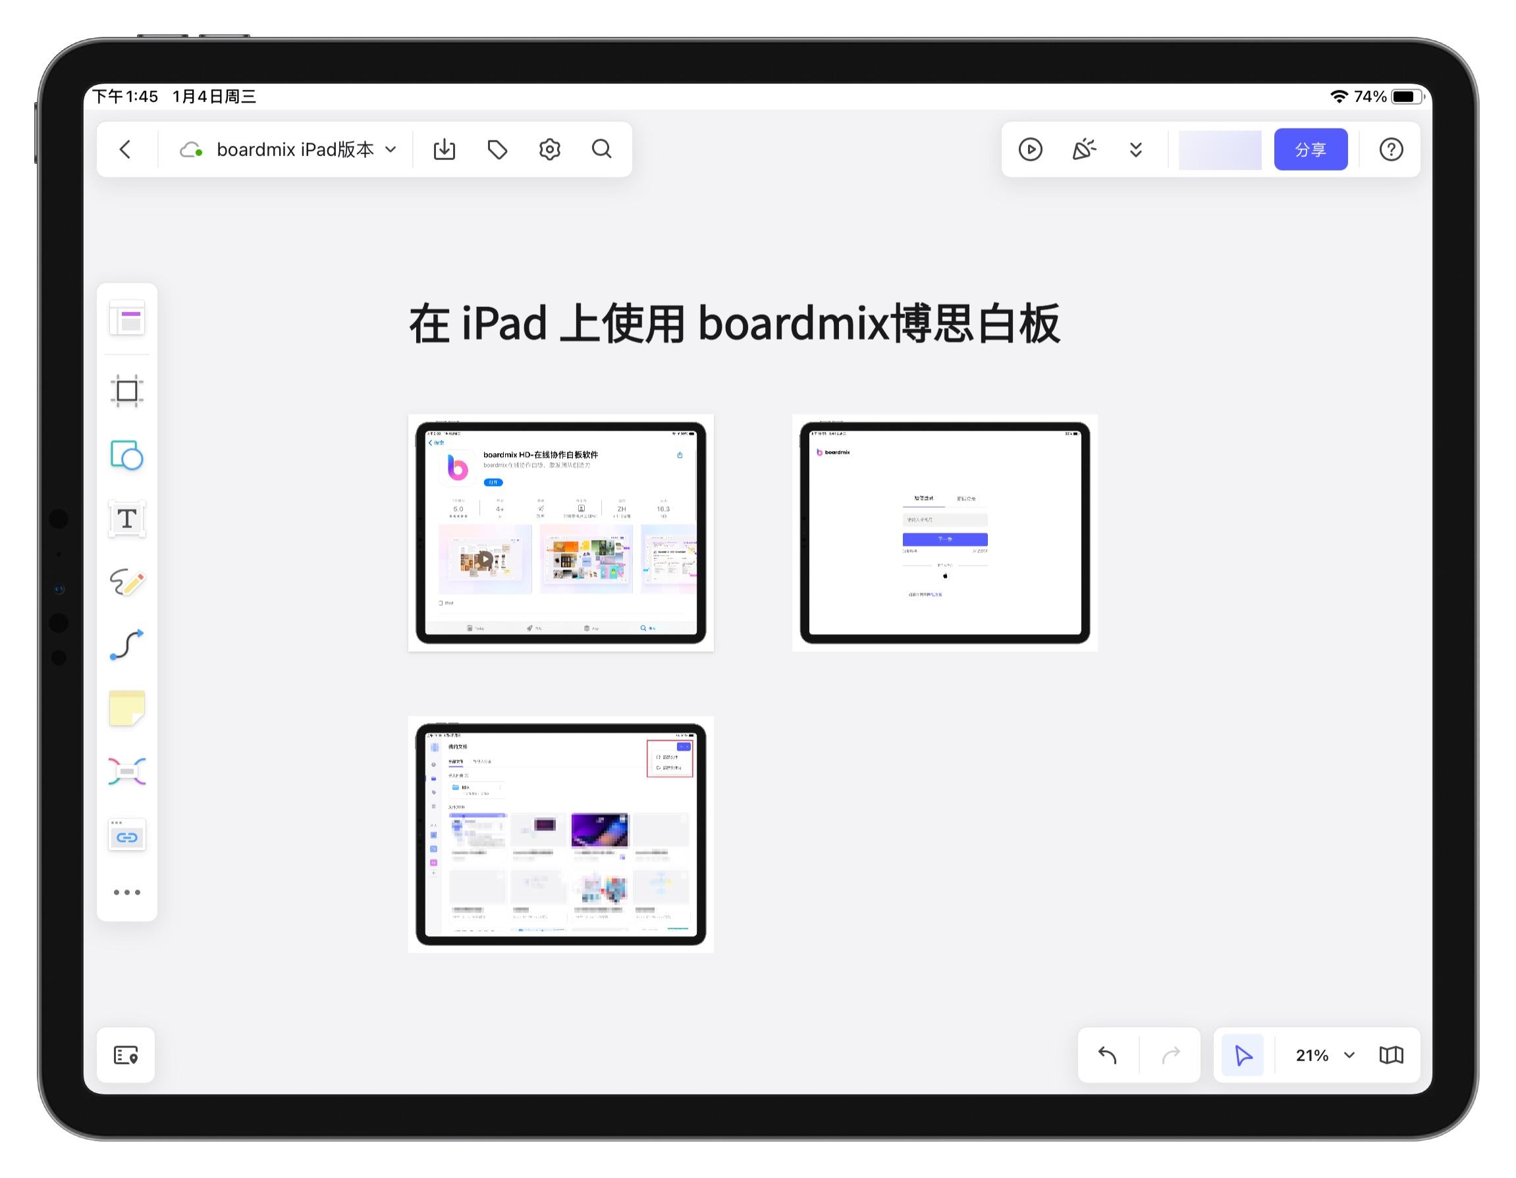This screenshot has height=1178, width=1516.
Task: Expand the boardmix iPad版本 title dropdown
Action: pos(390,149)
